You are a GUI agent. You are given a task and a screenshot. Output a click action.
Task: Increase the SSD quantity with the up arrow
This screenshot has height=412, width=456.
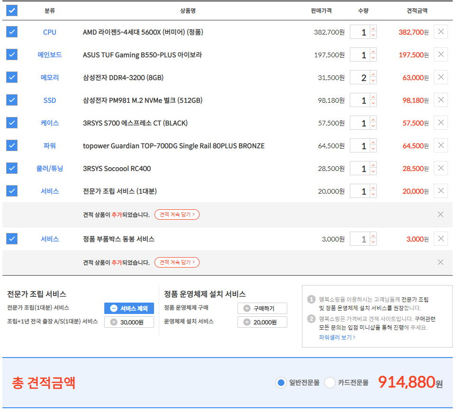(373, 97)
